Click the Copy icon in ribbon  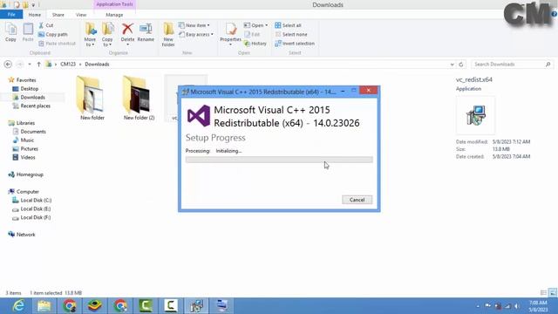10,32
